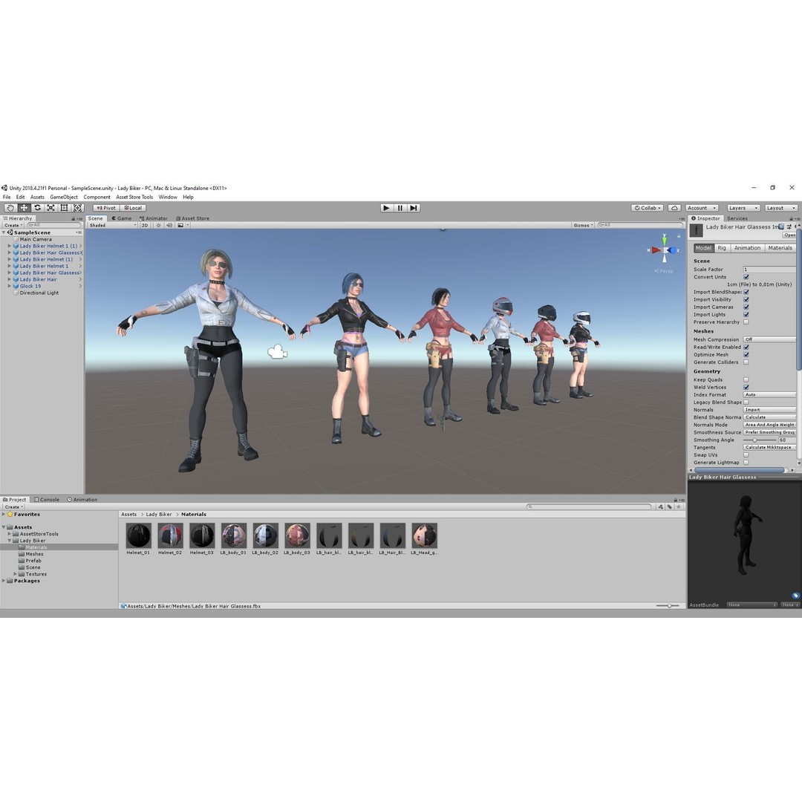Enable Swap UVs checkbox
The width and height of the screenshot is (802, 802).
click(746, 454)
